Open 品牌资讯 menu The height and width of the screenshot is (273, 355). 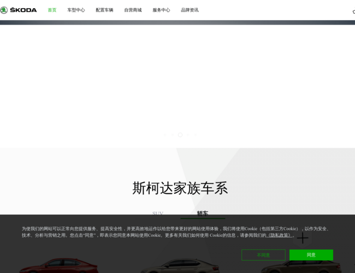[190, 10]
